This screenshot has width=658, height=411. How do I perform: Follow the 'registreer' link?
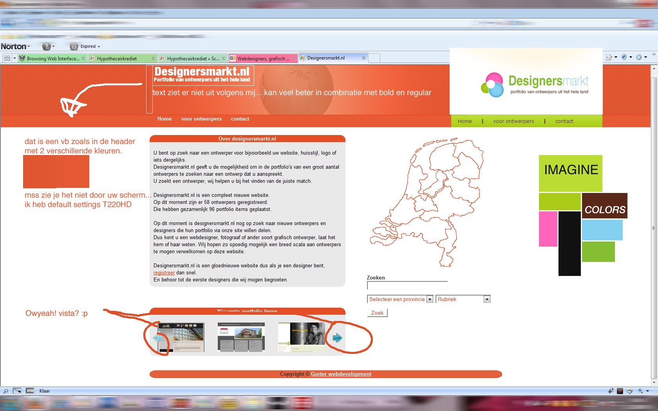point(164,273)
